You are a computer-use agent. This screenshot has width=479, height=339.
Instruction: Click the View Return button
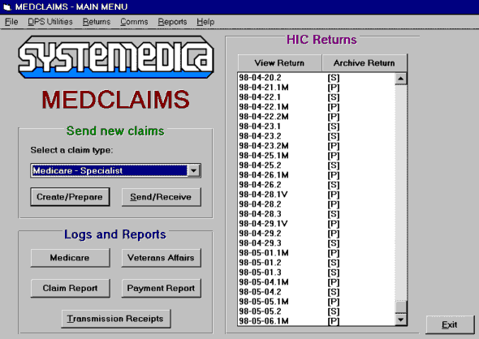click(x=279, y=63)
